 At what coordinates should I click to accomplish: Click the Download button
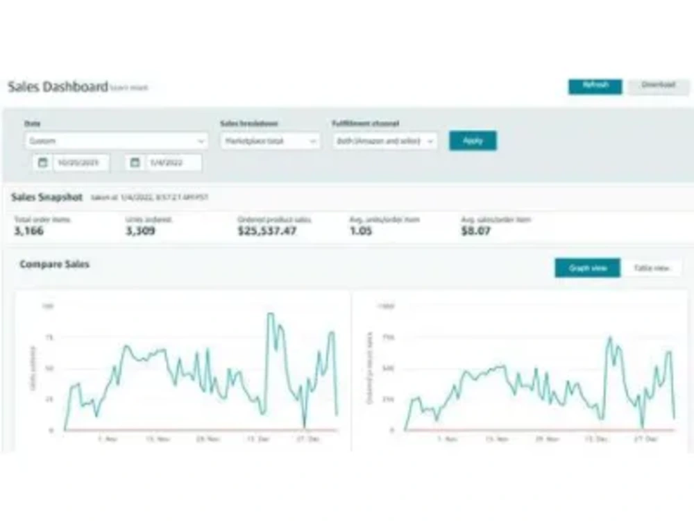pyautogui.click(x=658, y=86)
